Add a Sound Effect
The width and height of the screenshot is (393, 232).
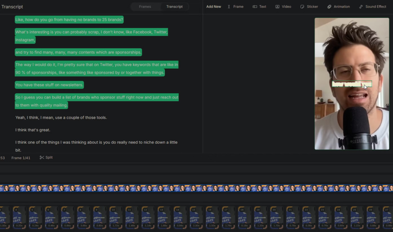point(372,6)
